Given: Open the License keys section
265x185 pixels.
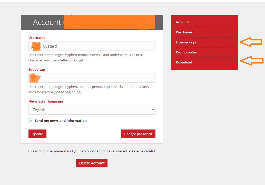Looking at the screenshot, I should [186, 42].
